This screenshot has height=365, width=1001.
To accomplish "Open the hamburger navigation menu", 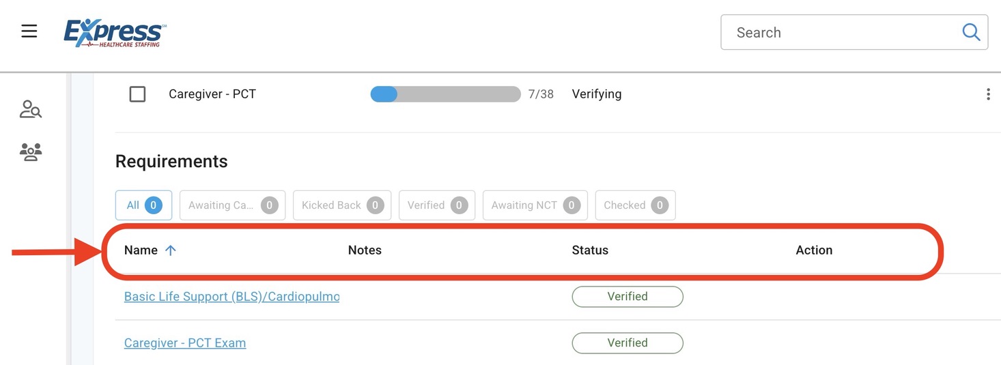I will (29, 31).
